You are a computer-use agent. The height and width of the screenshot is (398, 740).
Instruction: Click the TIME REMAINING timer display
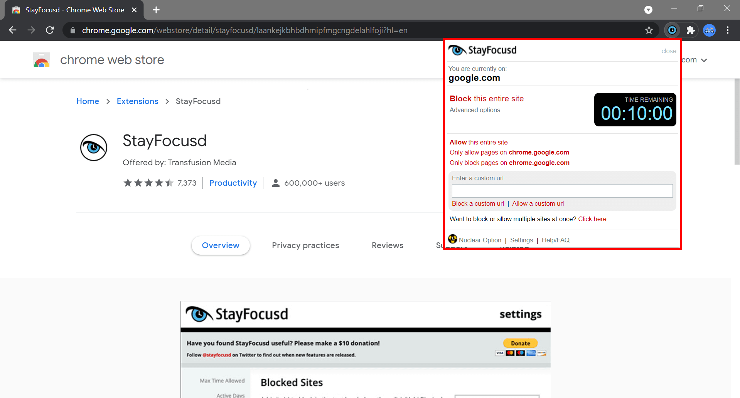tap(635, 109)
